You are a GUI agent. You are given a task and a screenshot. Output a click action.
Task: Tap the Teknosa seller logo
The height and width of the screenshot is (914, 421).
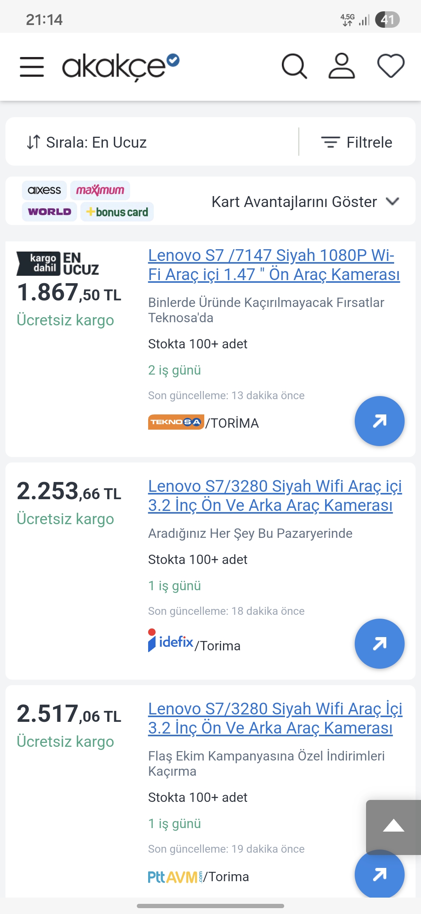click(176, 422)
